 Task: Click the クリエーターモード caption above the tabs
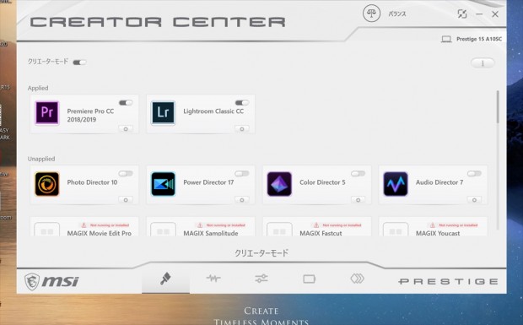[x=261, y=253]
